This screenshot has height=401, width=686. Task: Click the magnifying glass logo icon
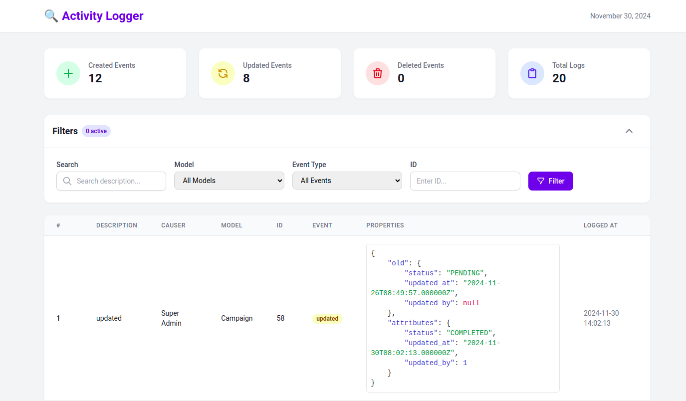coord(51,16)
